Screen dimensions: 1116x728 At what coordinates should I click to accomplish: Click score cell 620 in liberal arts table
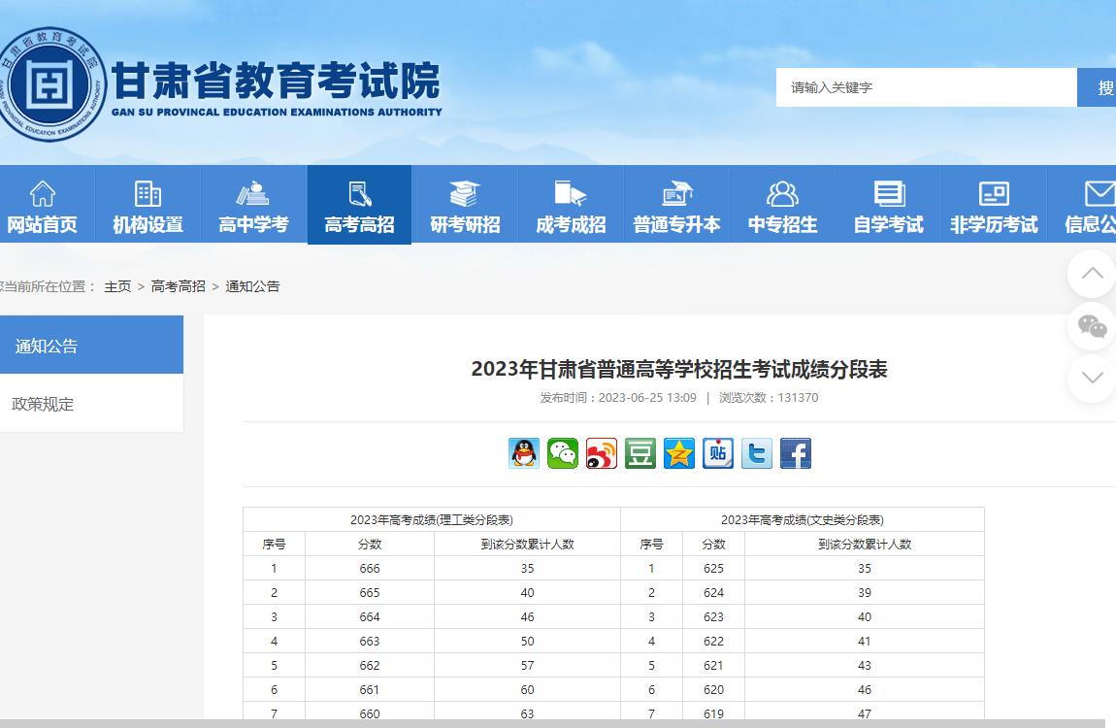click(713, 689)
